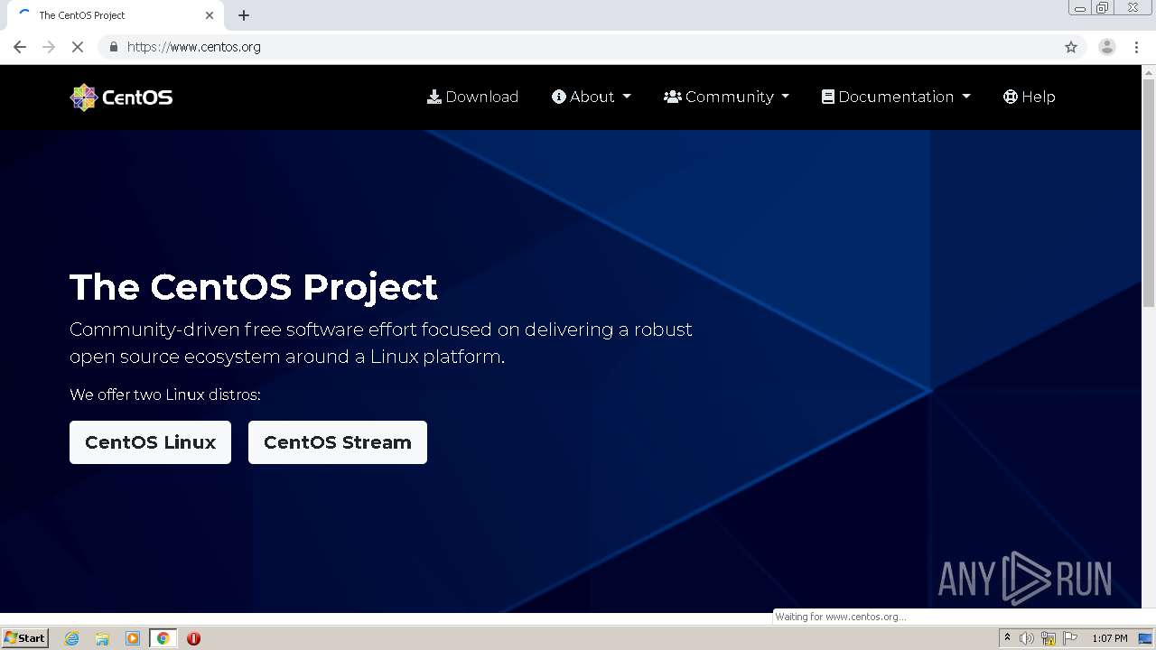This screenshot has height=650, width=1156.
Task: Expand the Documentation dropdown menu
Action: coord(896,97)
